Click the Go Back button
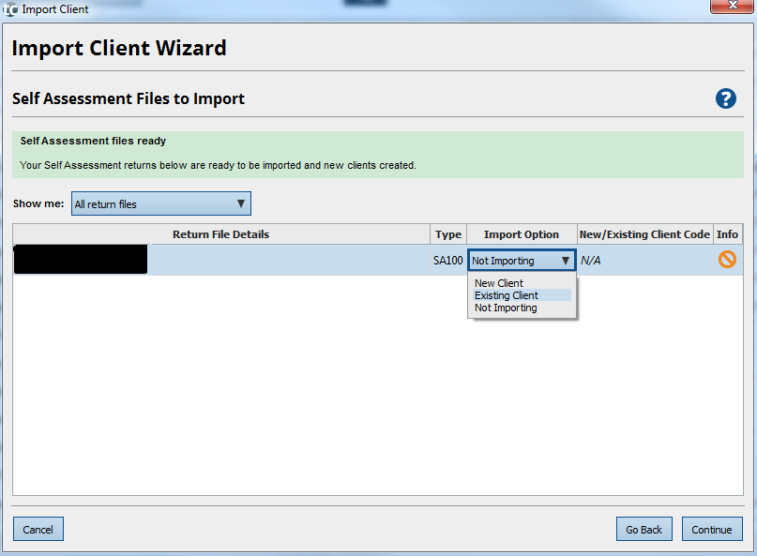 (x=644, y=530)
